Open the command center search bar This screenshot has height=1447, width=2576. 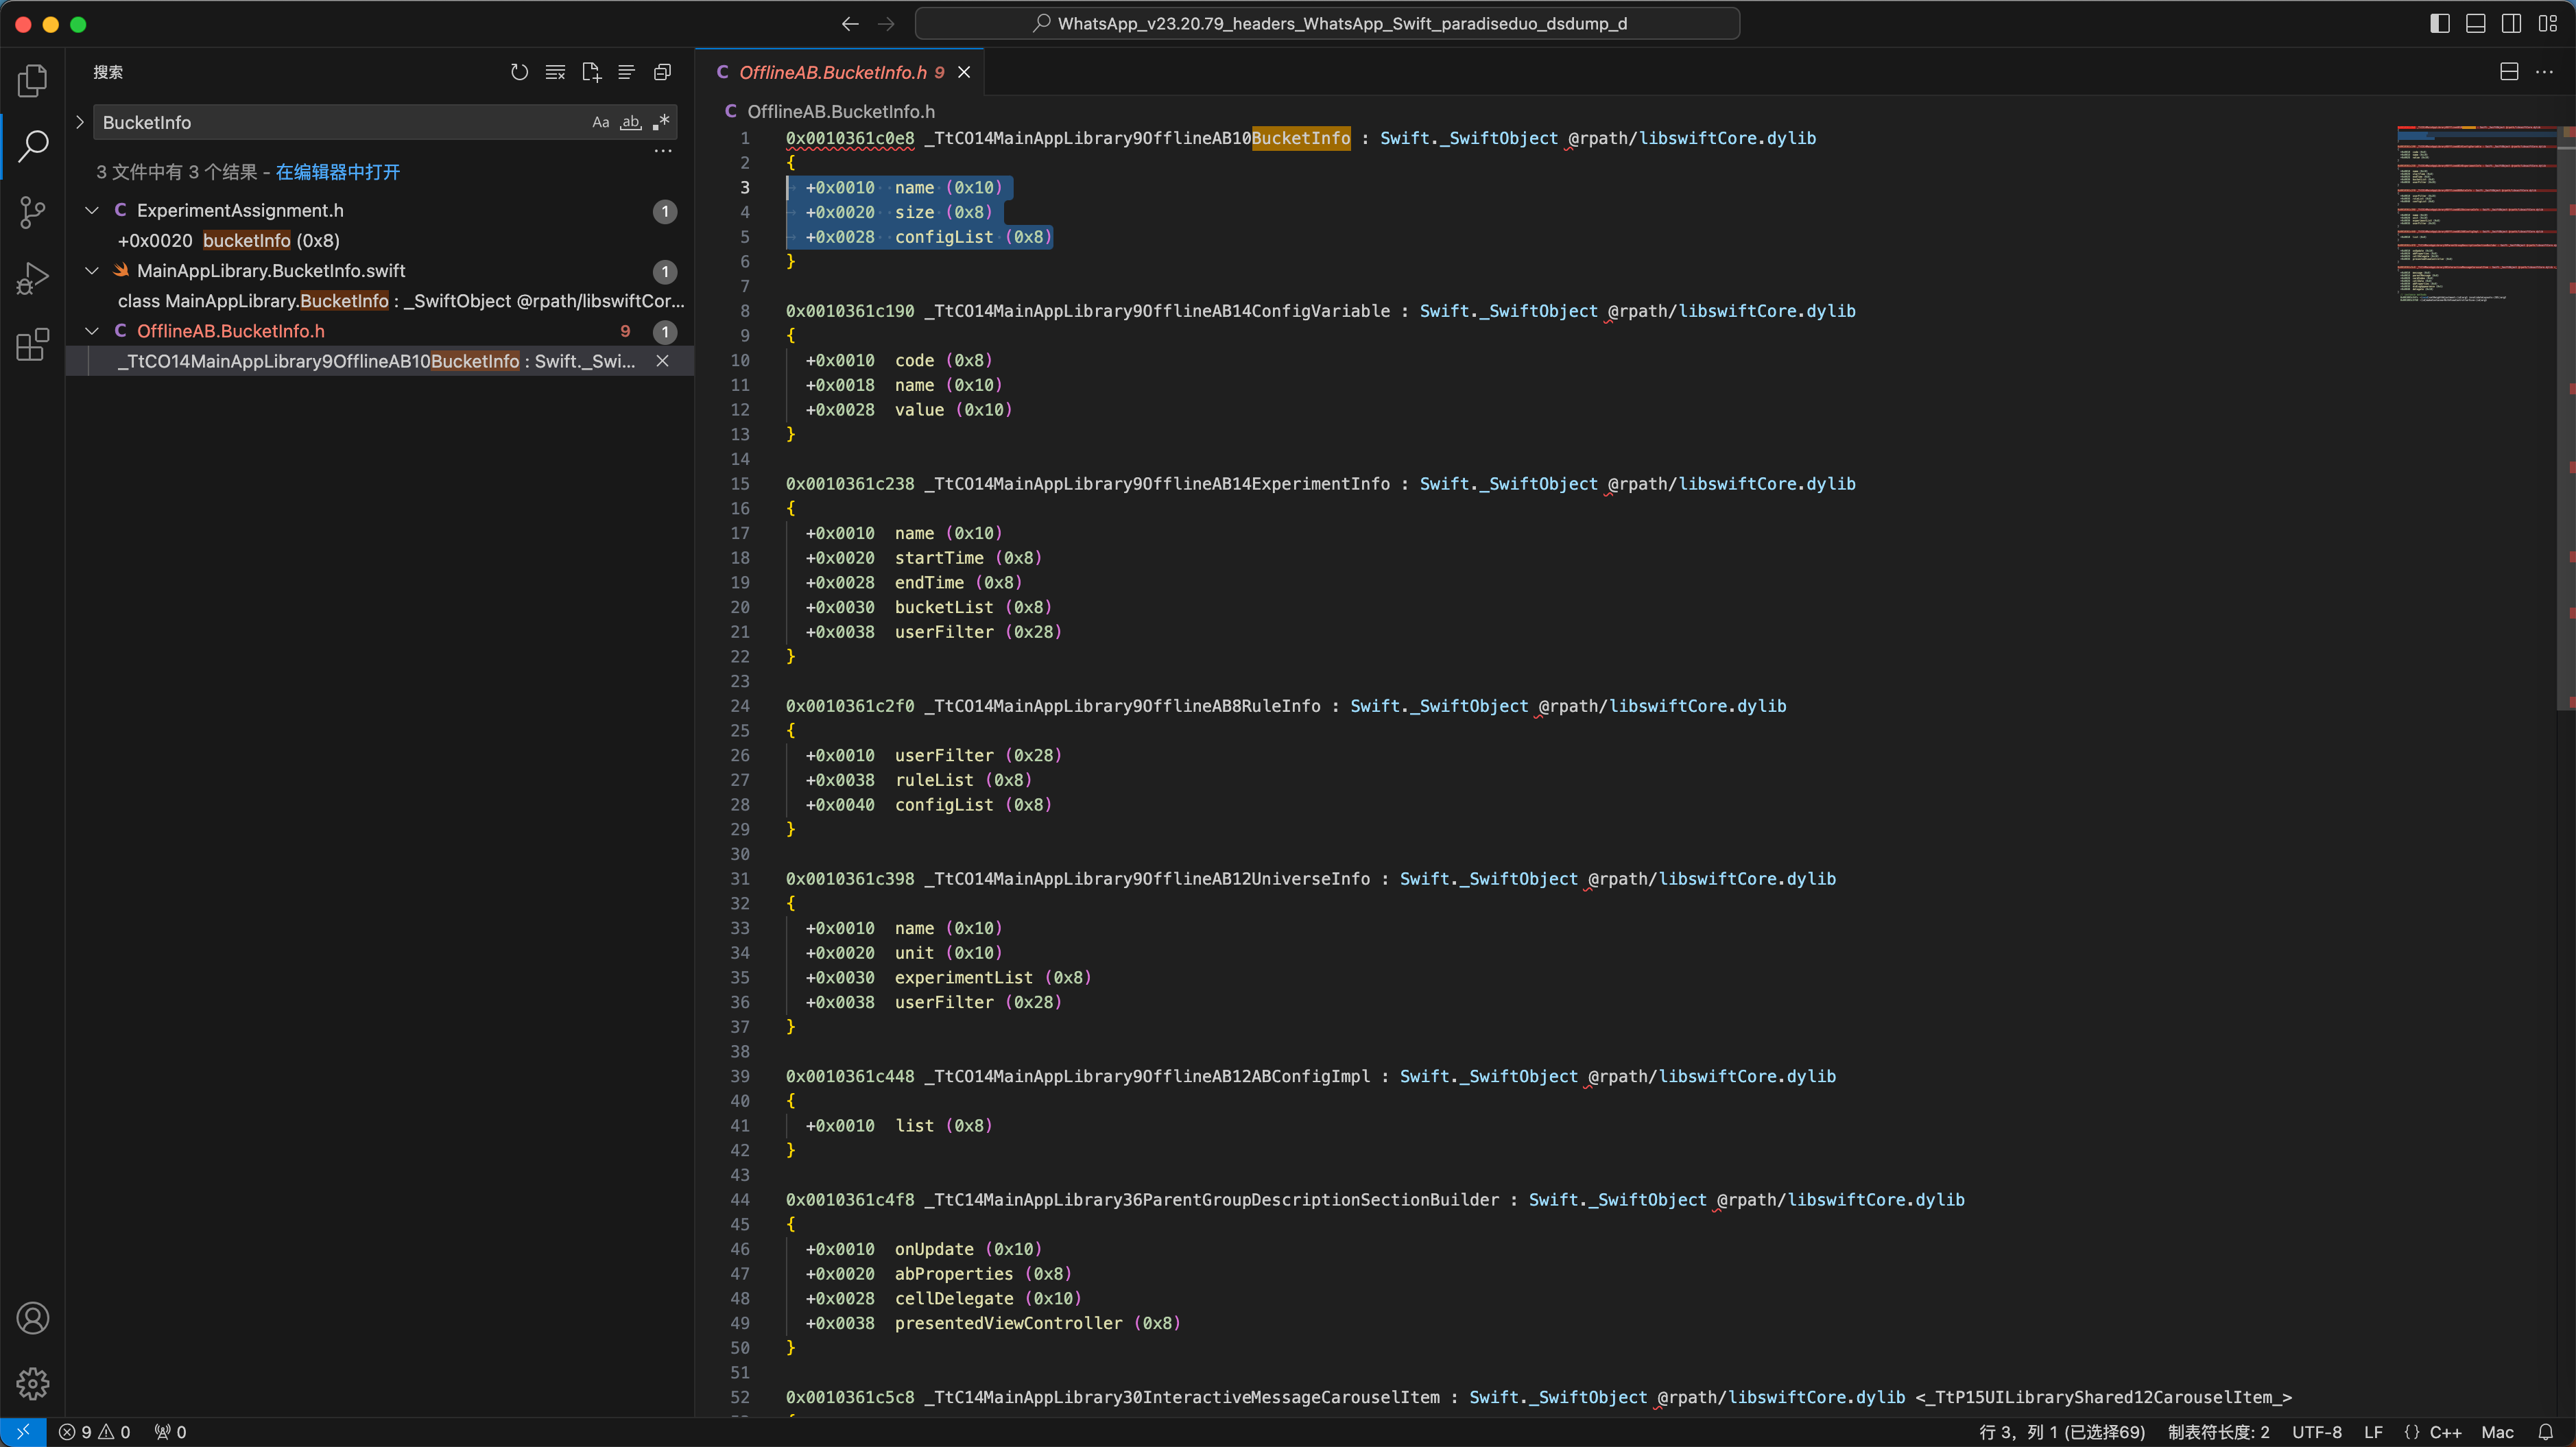1328,23
